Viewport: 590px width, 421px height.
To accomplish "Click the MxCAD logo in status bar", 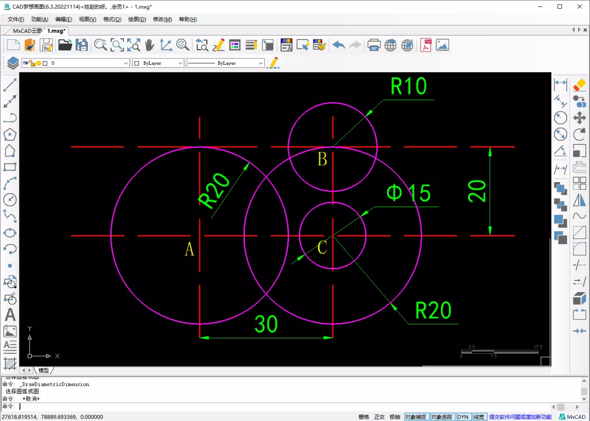I will (573, 417).
